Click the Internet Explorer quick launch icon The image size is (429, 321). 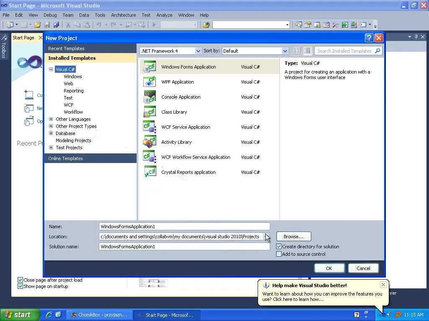[x=49, y=315]
